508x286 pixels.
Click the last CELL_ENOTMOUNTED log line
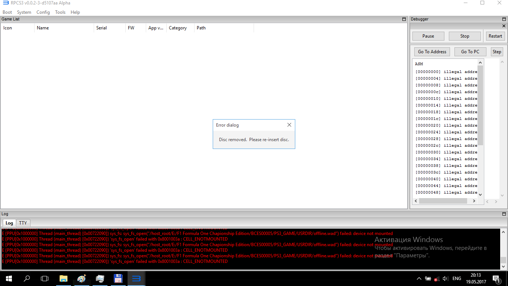[115, 261]
